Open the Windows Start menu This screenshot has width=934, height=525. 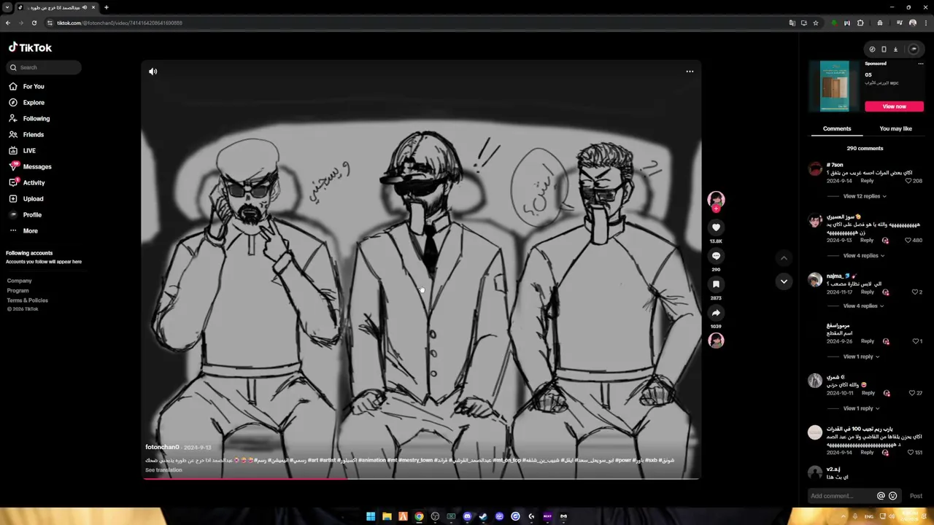(371, 516)
